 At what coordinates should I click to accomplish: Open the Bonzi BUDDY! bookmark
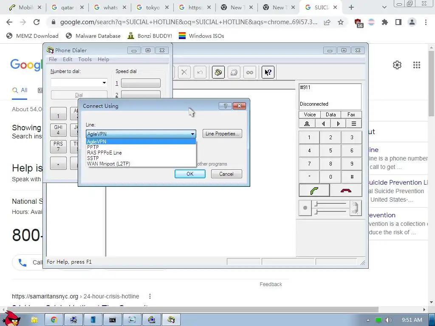150,36
